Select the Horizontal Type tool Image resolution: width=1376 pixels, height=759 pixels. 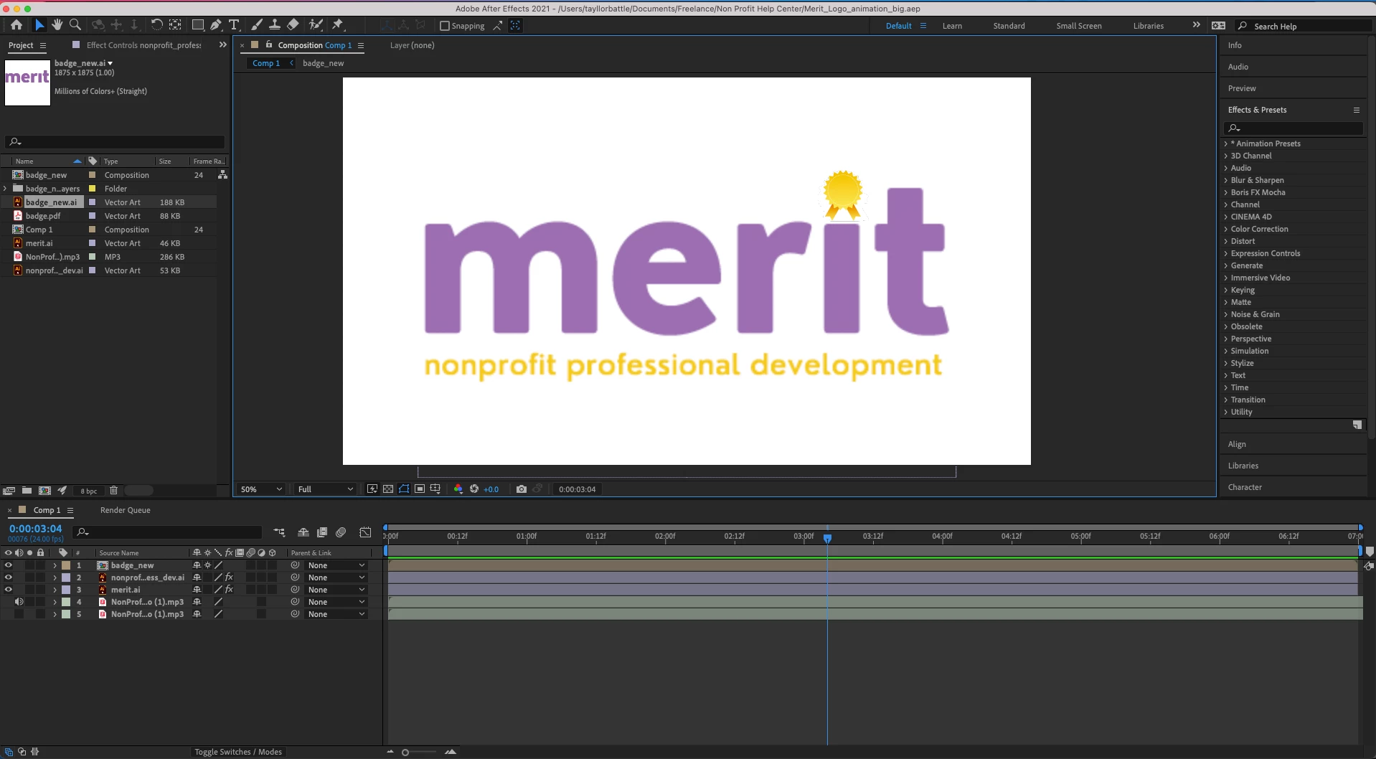point(234,25)
